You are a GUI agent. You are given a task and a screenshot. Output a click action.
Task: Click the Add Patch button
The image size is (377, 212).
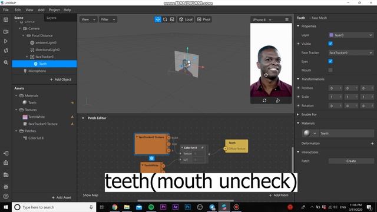point(279,195)
